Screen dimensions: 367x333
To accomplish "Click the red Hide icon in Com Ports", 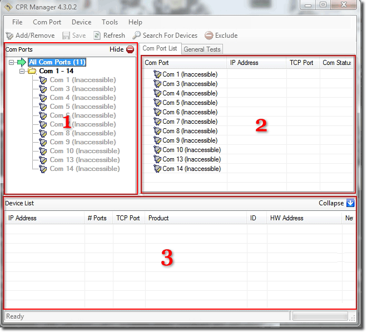I will (x=131, y=49).
